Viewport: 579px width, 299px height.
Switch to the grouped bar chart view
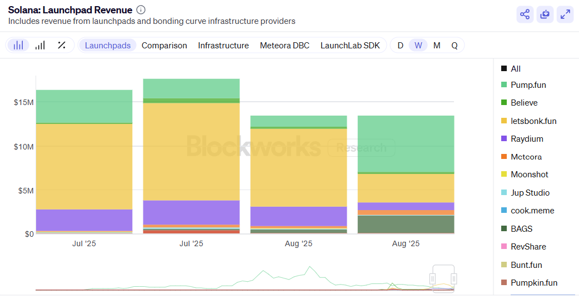pos(40,46)
